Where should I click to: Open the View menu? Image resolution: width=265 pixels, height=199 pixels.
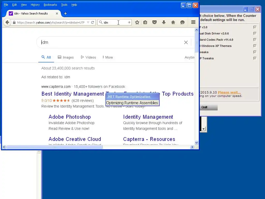pos(24,5)
